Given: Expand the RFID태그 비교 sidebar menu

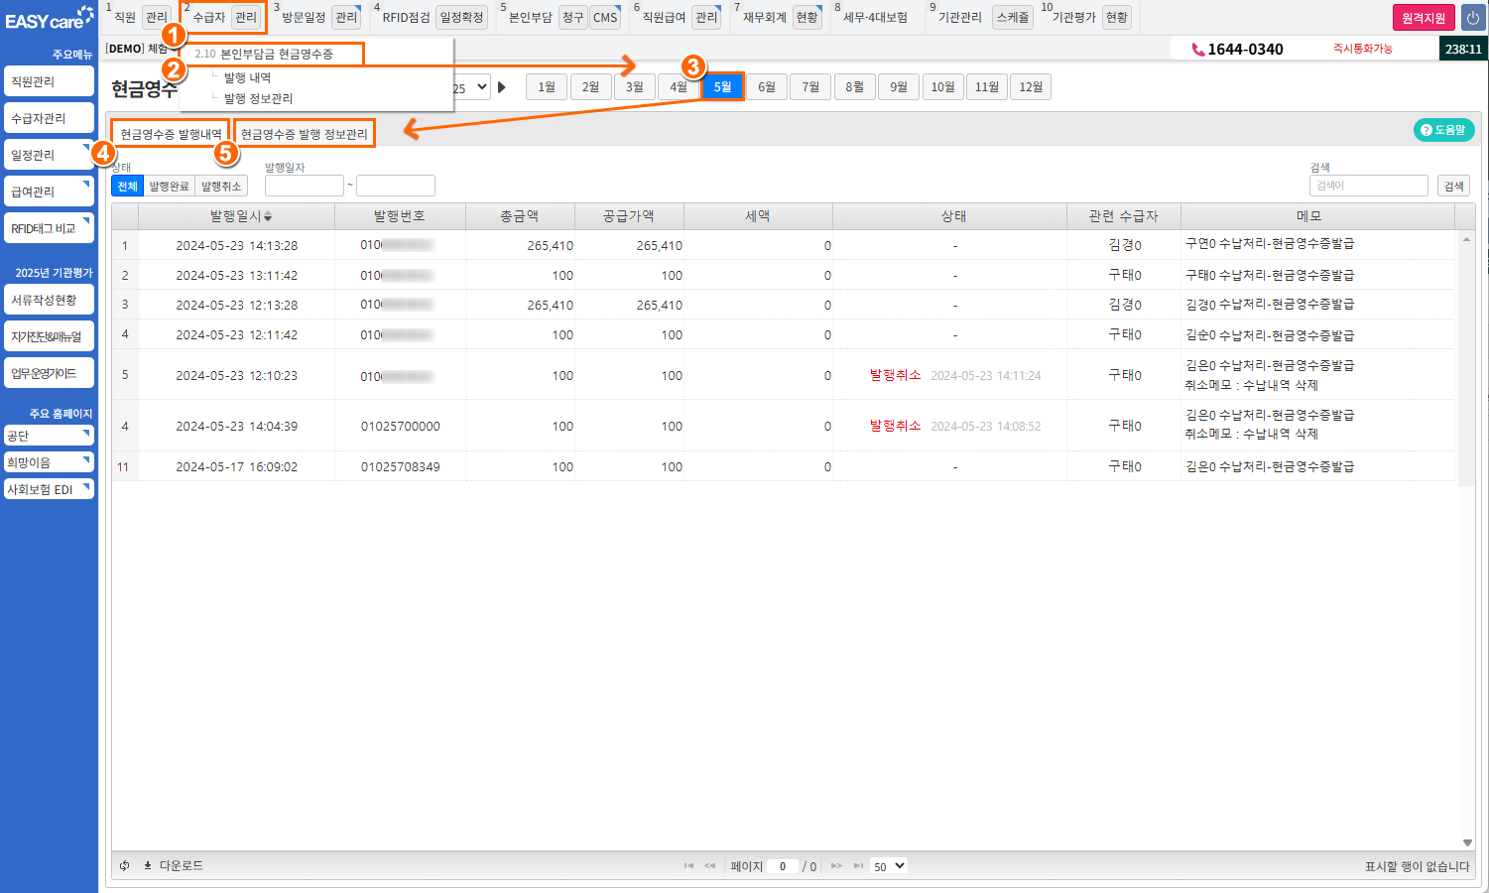Looking at the screenshot, I should pos(49,228).
